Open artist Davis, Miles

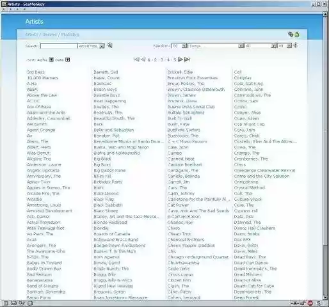(246, 251)
